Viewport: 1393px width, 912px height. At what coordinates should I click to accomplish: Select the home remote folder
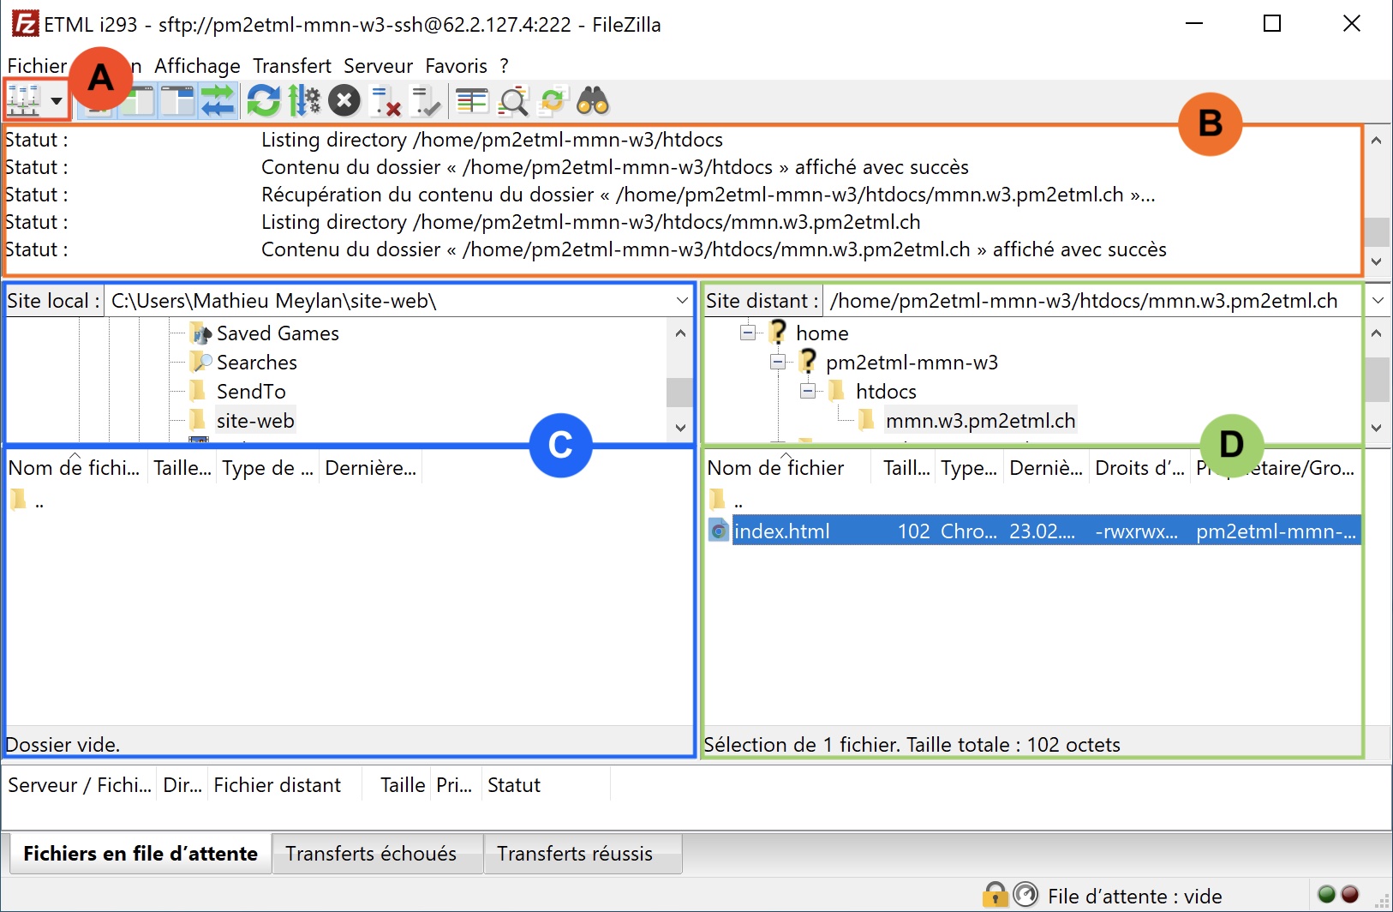822,333
